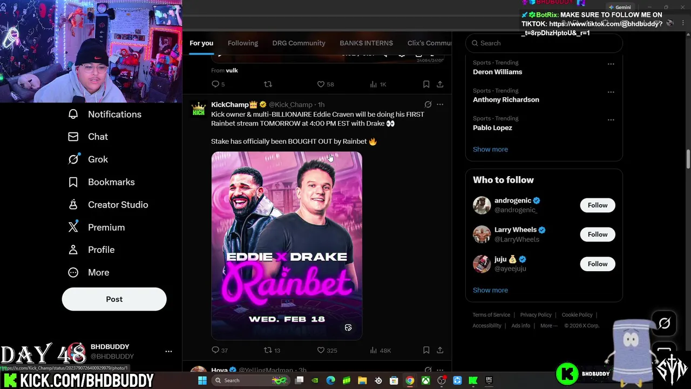Open the Deron Williams trending topic

[x=497, y=72]
